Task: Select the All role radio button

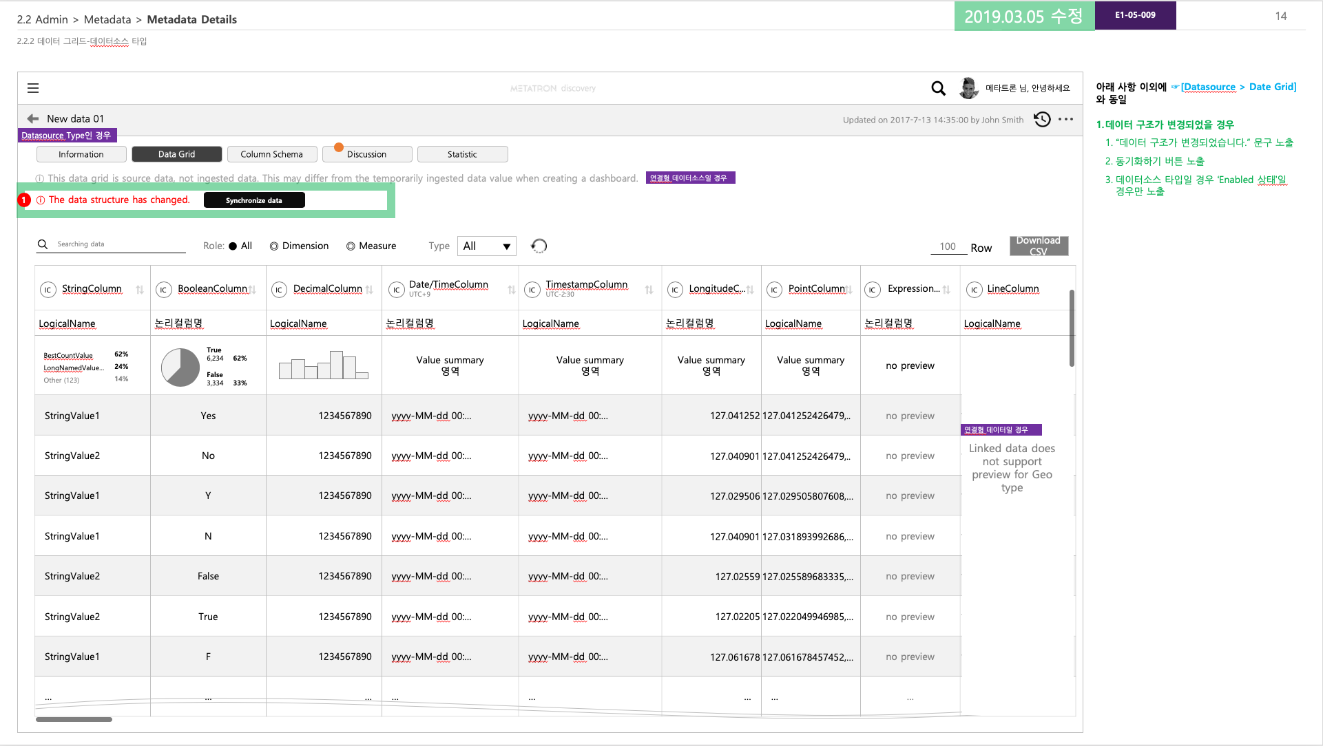Action: [234, 246]
